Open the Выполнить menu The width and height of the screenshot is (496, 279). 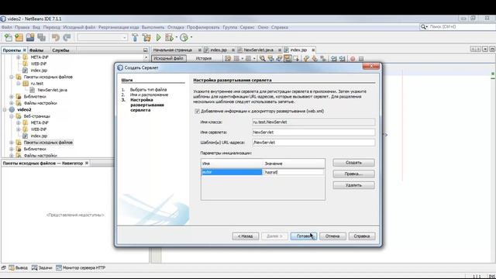pyautogui.click(x=153, y=27)
